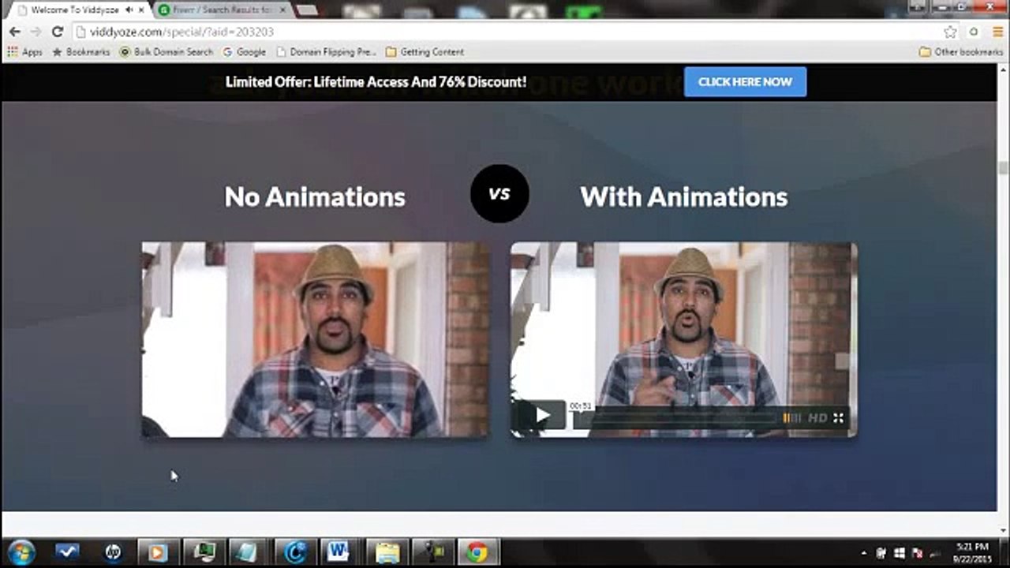The width and height of the screenshot is (1010, 568).
Task: Click the No Animations video thumbnail
Action: (316, 339)
